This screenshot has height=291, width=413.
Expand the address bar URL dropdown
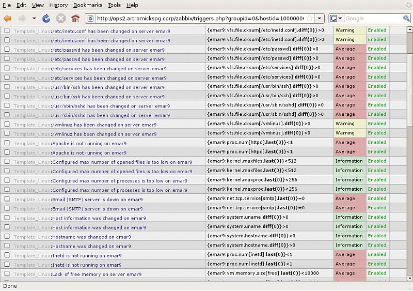320,18
